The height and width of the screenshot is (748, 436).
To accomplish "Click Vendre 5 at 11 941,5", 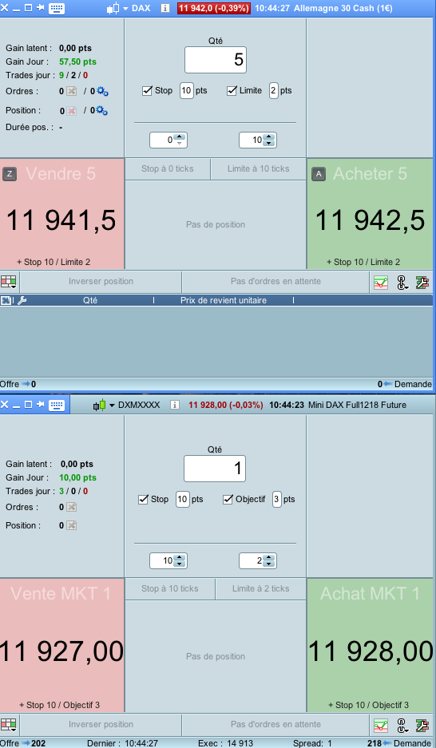I will pos(62,214).
